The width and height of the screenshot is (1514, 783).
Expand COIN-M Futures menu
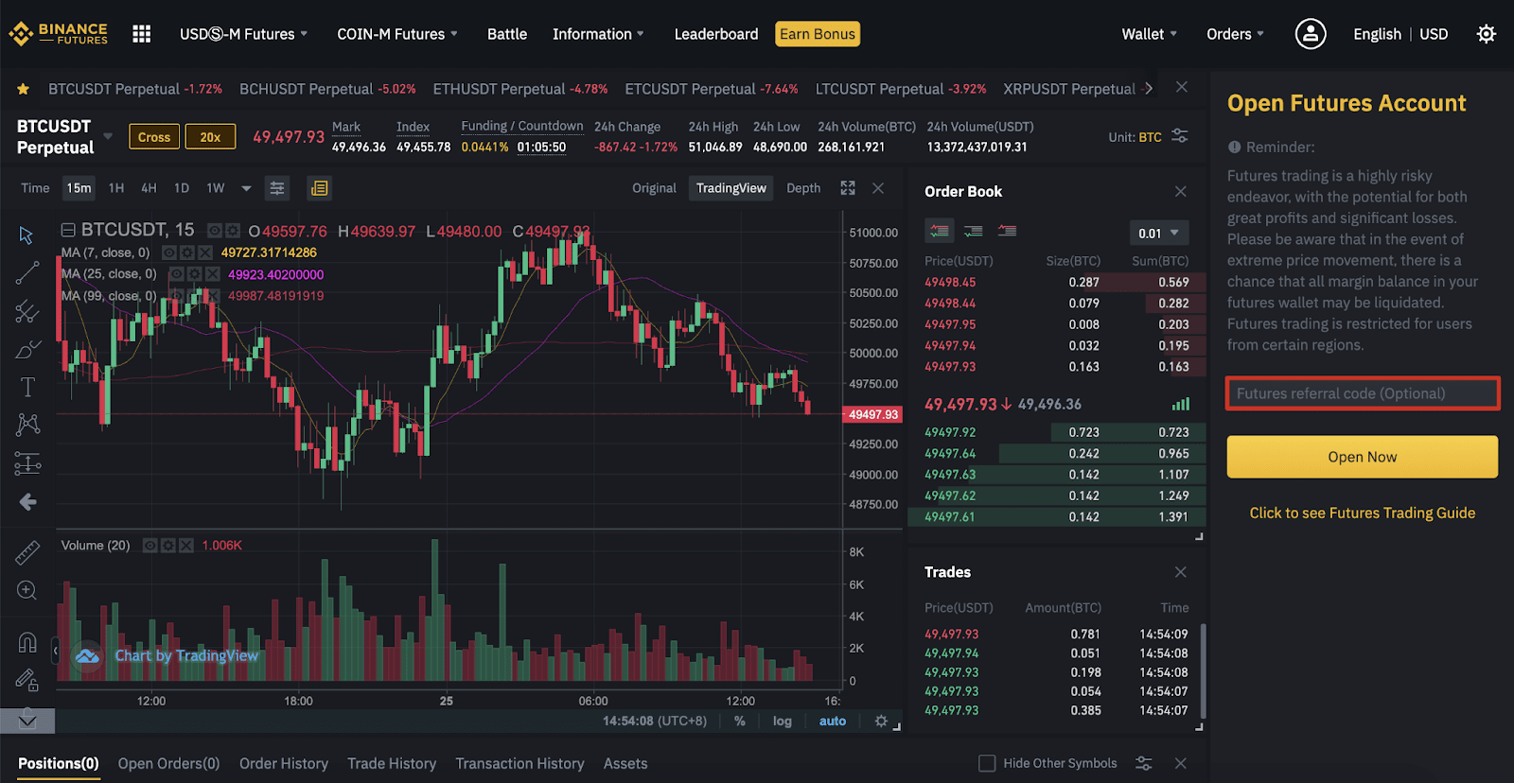397,34
